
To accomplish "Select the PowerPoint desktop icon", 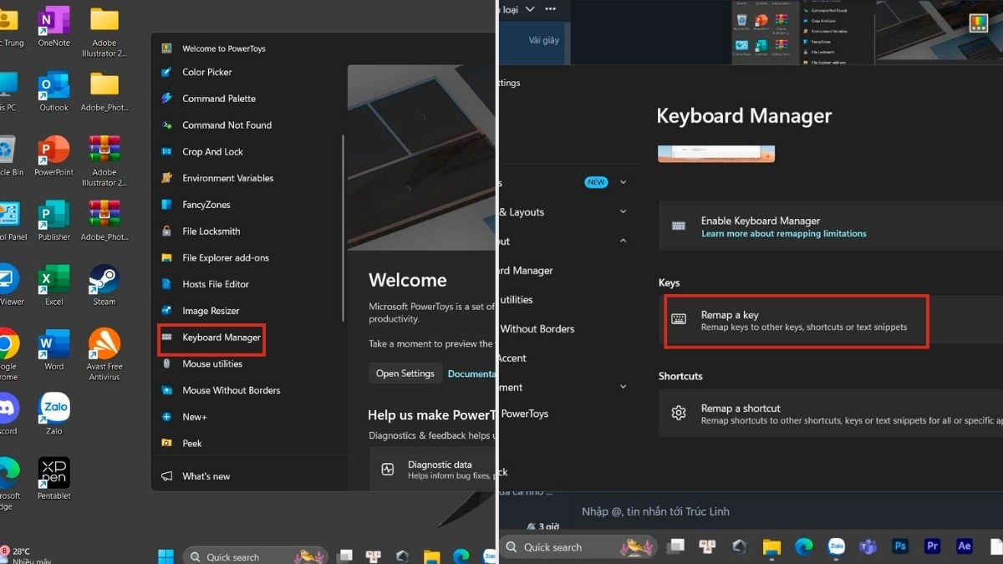I will 54,155.
